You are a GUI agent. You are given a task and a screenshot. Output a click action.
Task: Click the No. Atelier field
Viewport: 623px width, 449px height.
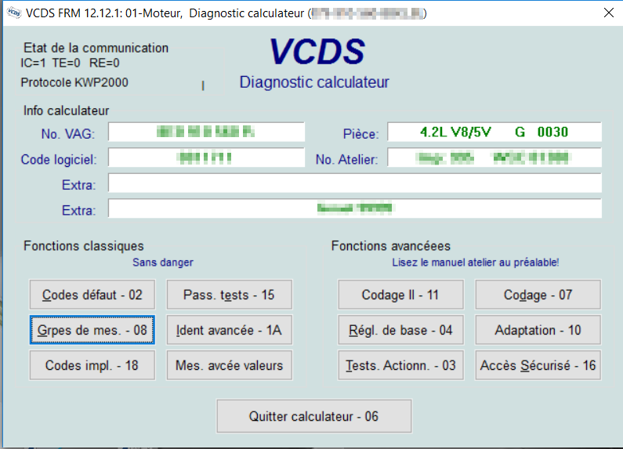pos(494,158)
